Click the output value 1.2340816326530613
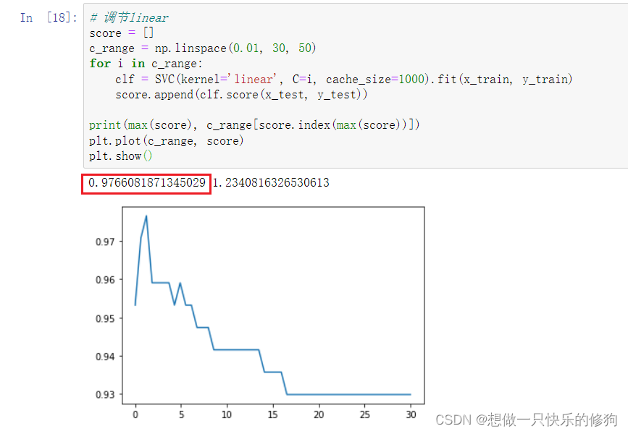Screen dimensions: 628x434 [x=271, y=183]
